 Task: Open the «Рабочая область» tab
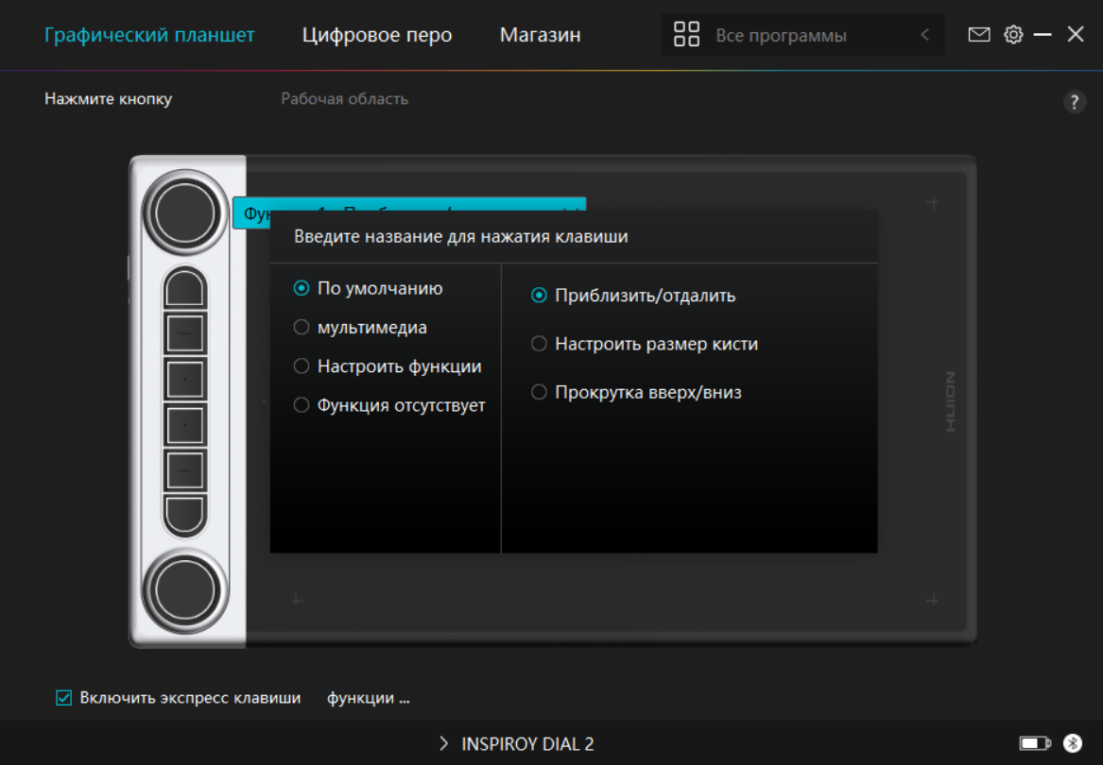pyautogui.click(x=344, y=99)
